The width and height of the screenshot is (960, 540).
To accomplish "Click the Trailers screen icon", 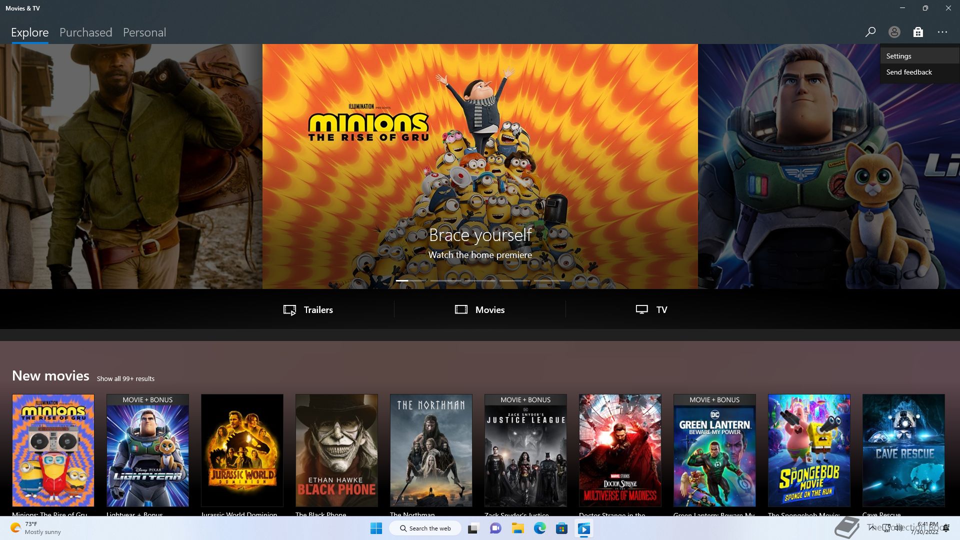I will coord(289,310).
